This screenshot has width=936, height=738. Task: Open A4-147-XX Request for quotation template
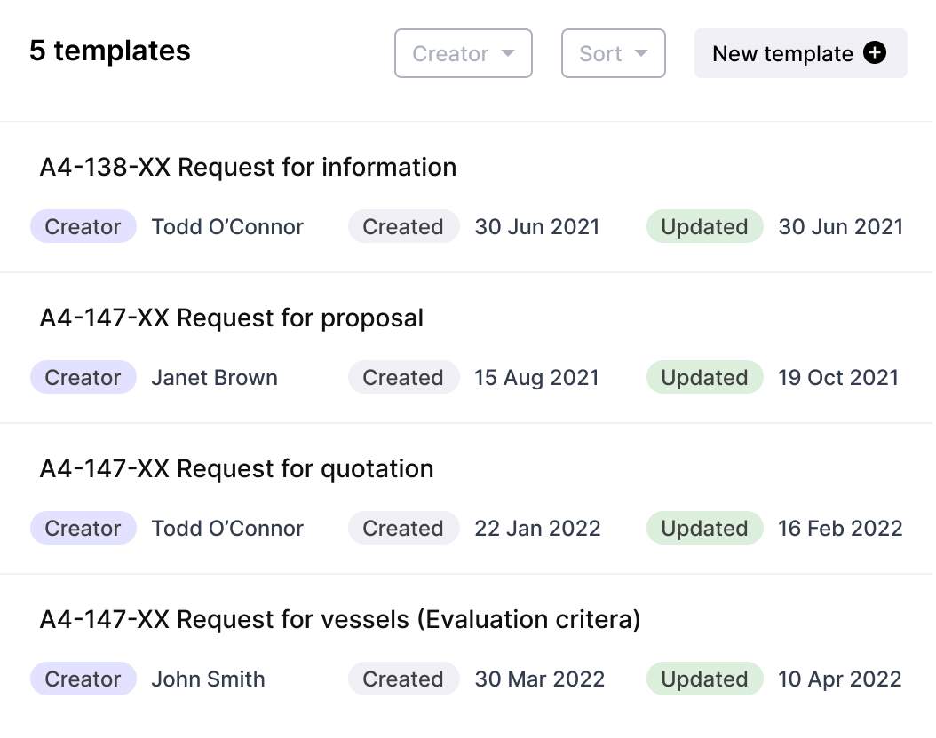click(236, 468)
